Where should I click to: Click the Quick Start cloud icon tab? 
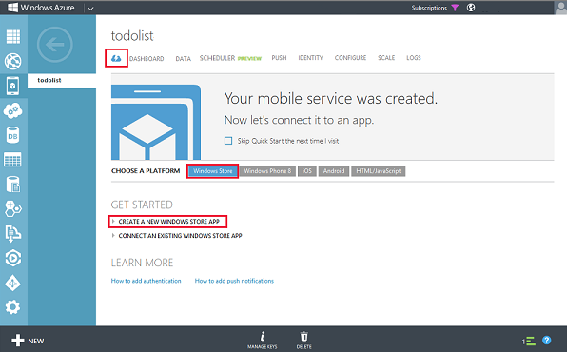tap(116, 58)
